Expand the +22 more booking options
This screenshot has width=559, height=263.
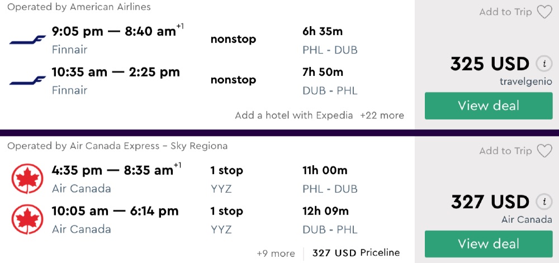[x=382, y=116]
